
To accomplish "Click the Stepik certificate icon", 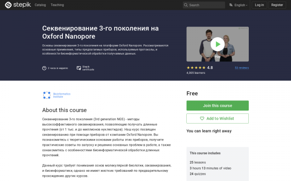I will [79, 68].
